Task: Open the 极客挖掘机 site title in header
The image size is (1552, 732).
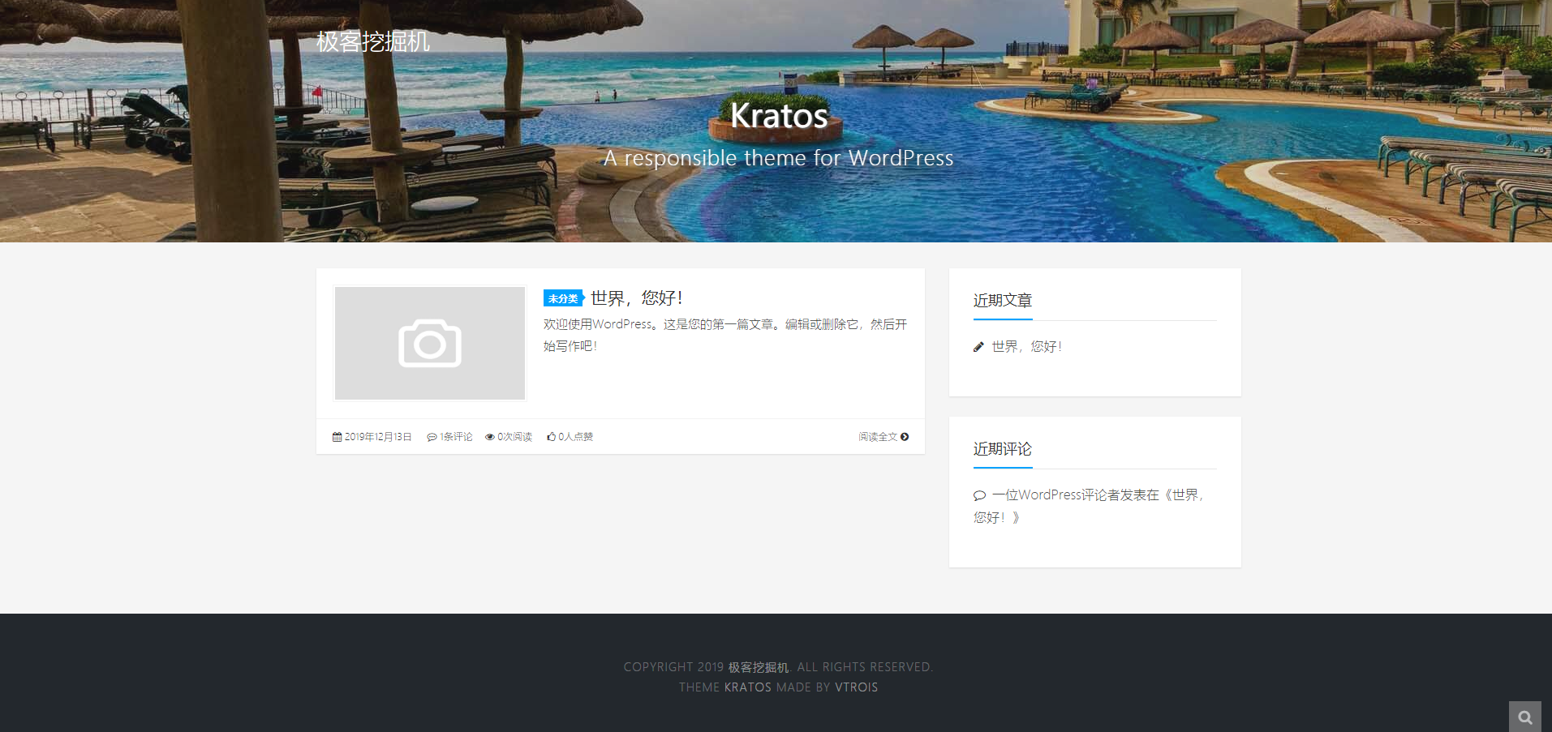Action: 373,41
